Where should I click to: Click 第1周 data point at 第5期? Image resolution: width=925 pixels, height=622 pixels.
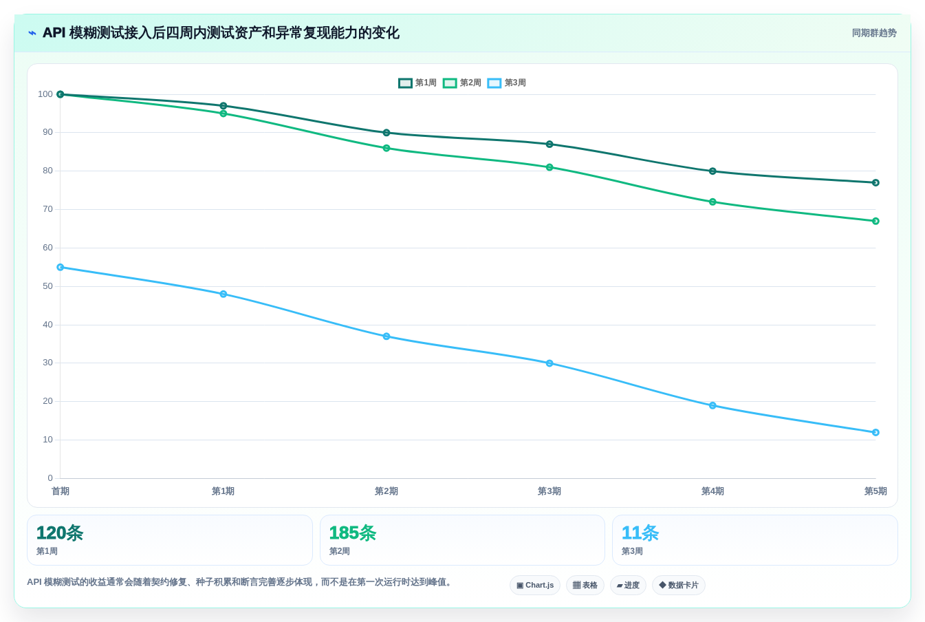point(875,183)
